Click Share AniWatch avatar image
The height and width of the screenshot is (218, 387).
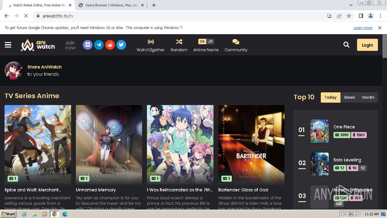click(x=14, y=71)
